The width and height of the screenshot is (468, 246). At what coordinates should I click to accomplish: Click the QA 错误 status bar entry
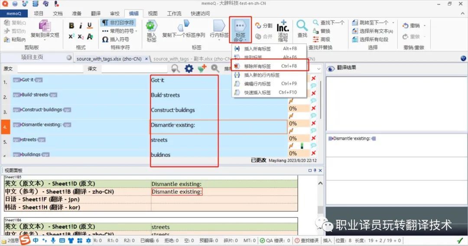click(x=275, y=240)
